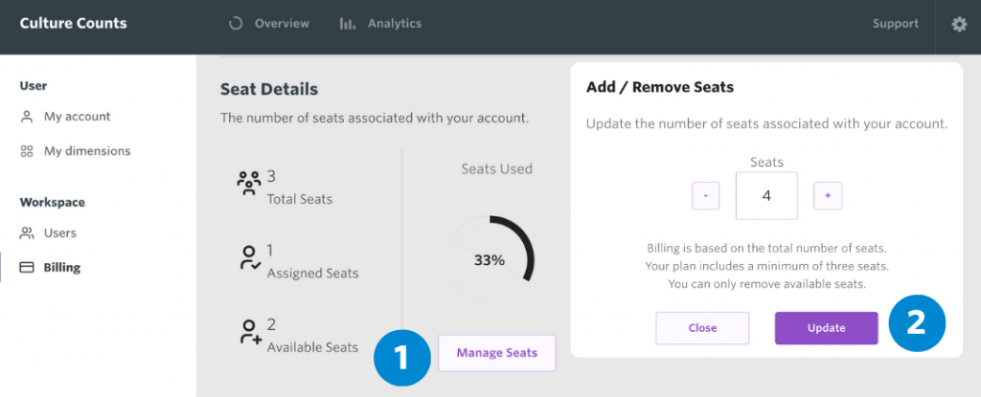Click the Overview circle icon
The width and height of the screenshot is (981, 397).
[236, 24]
